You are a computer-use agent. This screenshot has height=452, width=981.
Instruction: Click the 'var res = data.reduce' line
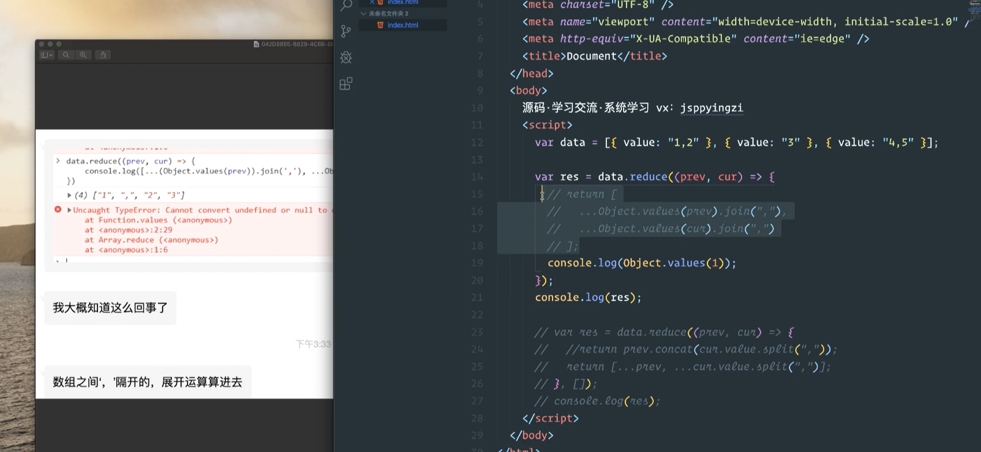click(655, 177)
